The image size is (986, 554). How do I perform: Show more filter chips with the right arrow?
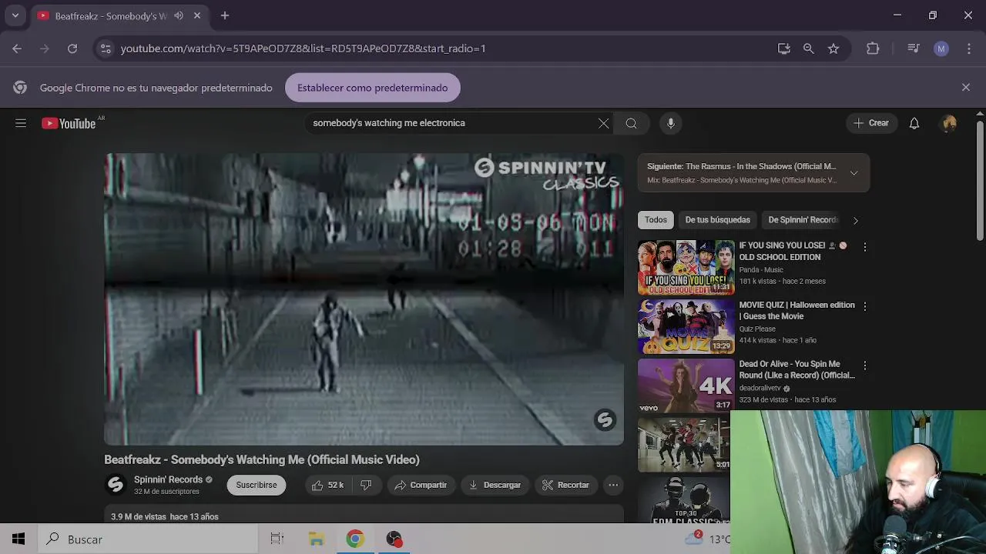(x=855, y=221)
